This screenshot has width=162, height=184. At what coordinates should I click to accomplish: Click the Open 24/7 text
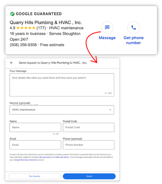point(19,39)
